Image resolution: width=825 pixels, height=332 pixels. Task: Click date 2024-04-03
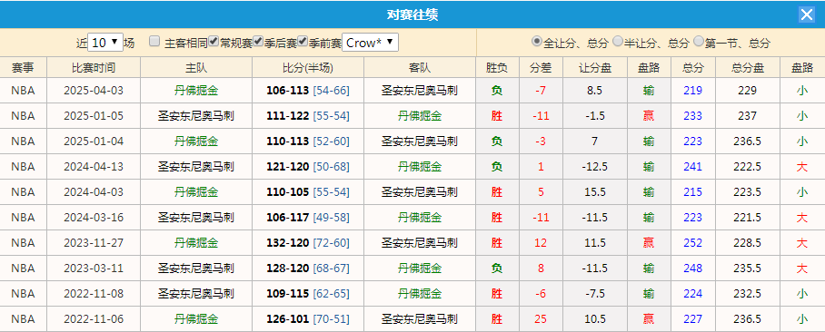(94, 191)
